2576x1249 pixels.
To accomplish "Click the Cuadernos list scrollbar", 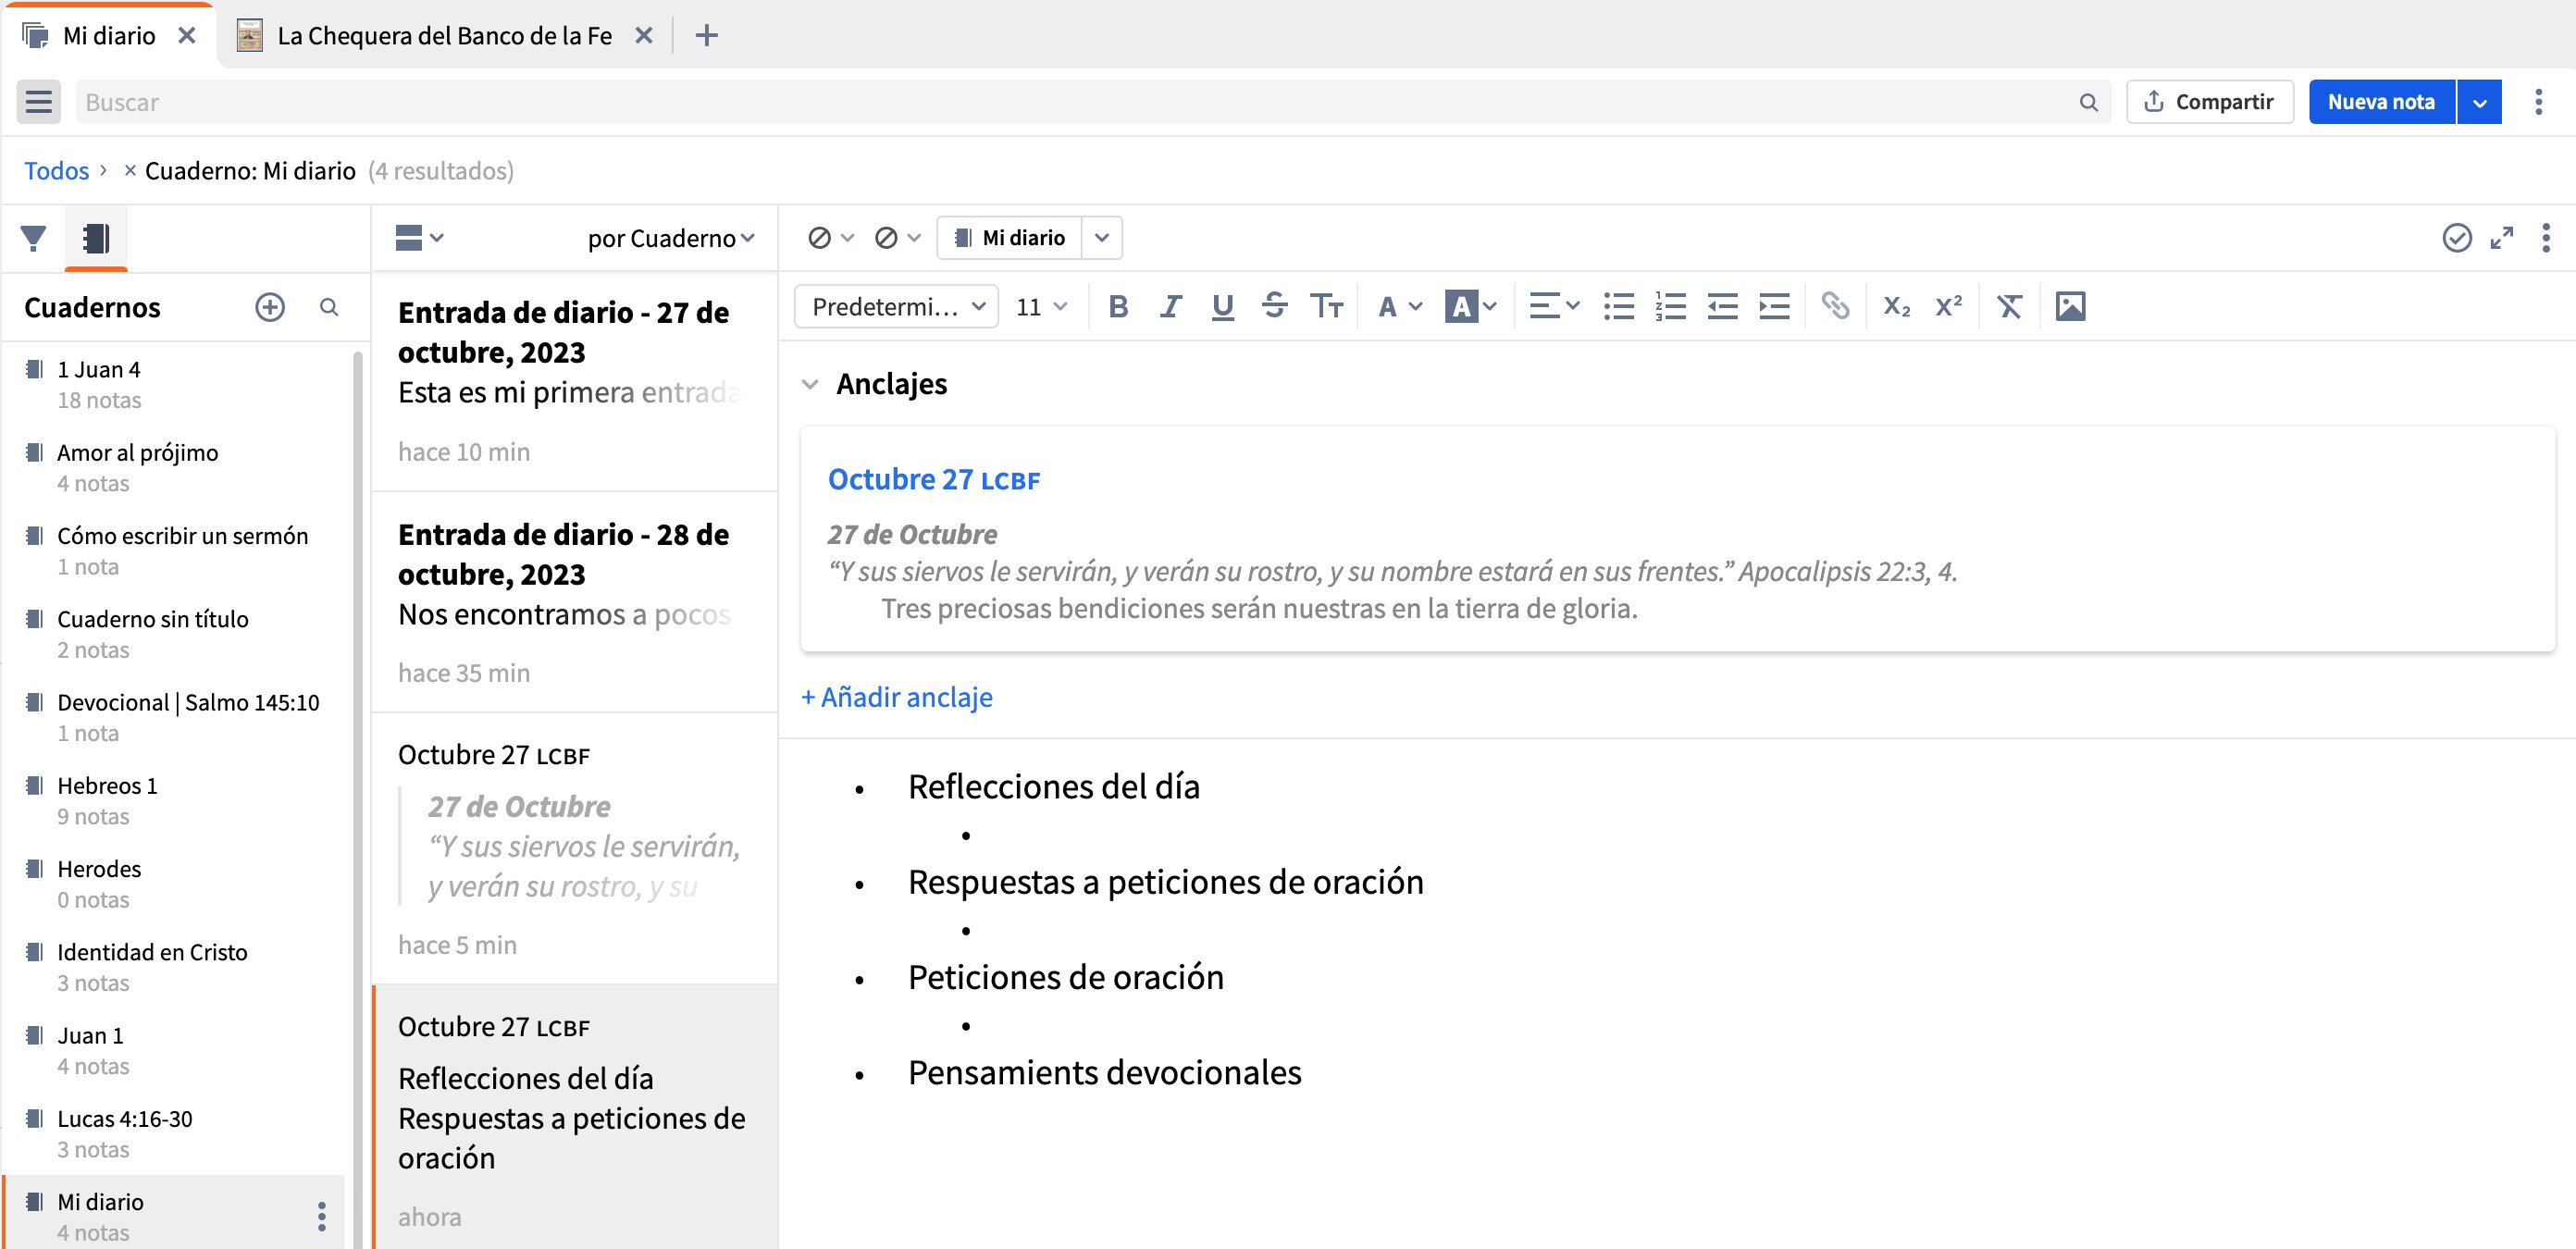I will pos(357,800).
